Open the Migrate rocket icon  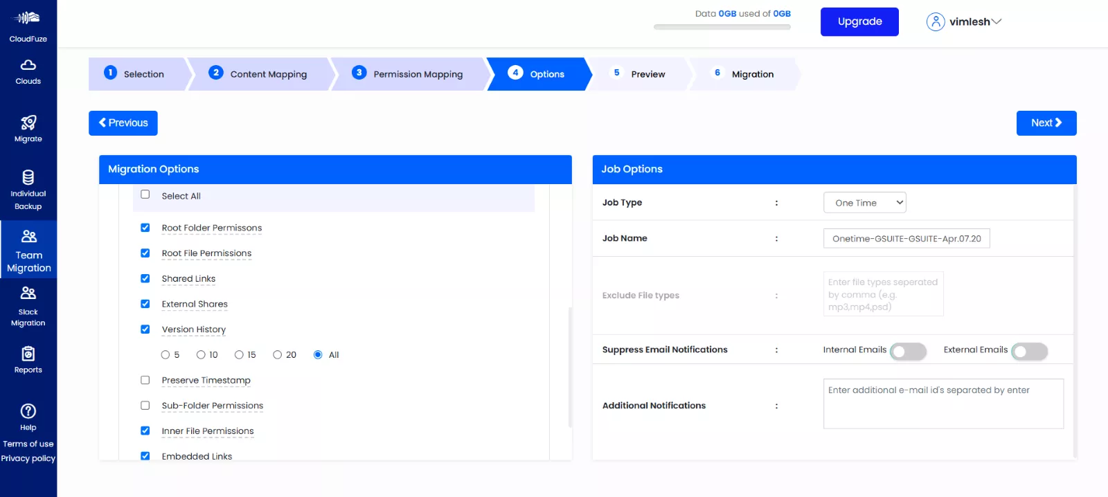coord(28,123)
